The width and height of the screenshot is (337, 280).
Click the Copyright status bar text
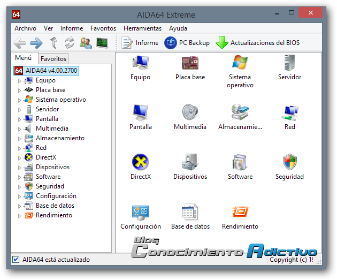pyautogui.click(x=291, y=260)
